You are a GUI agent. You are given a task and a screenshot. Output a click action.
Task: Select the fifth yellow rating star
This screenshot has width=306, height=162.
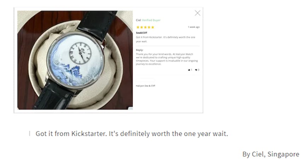click(x=152, y=27)
